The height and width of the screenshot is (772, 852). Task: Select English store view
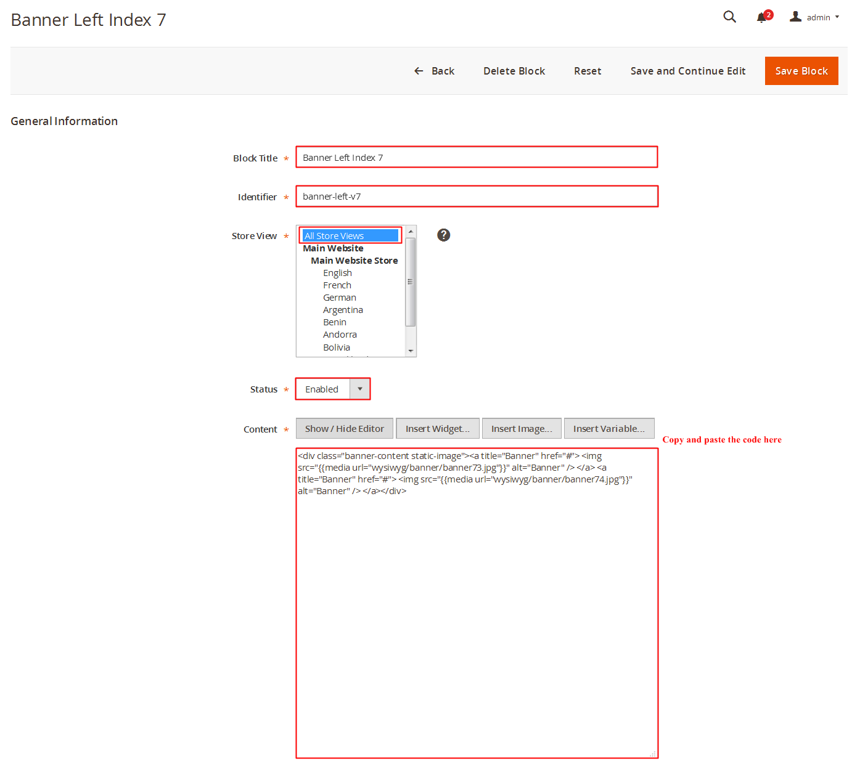click(x=337, y=273)
